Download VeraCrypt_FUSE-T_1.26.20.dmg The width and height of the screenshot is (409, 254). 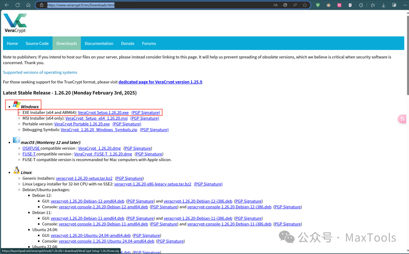(103, 154)
